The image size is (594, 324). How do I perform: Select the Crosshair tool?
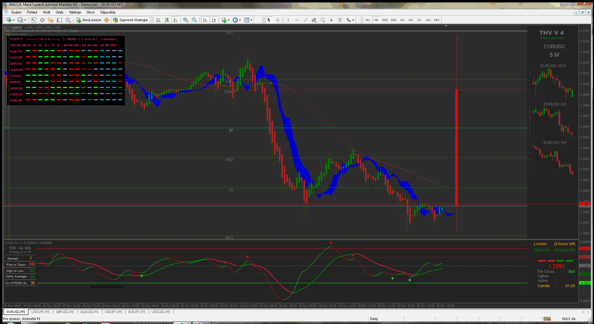coord(278,20)
